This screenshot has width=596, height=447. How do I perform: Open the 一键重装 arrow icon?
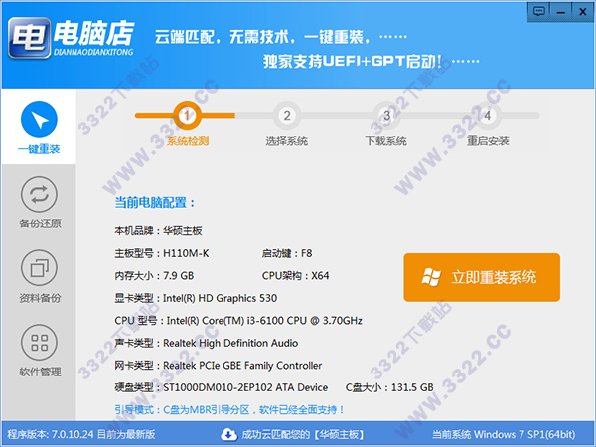point(39,119)
